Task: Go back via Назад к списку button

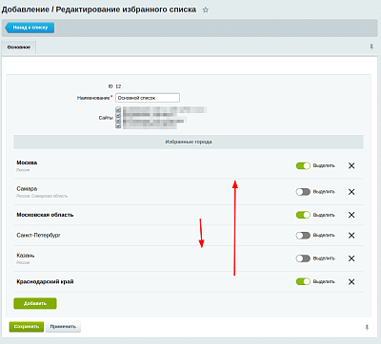Action: (x=30, y=28)
